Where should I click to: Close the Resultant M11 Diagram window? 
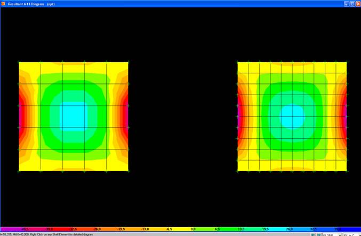(358, 4)
